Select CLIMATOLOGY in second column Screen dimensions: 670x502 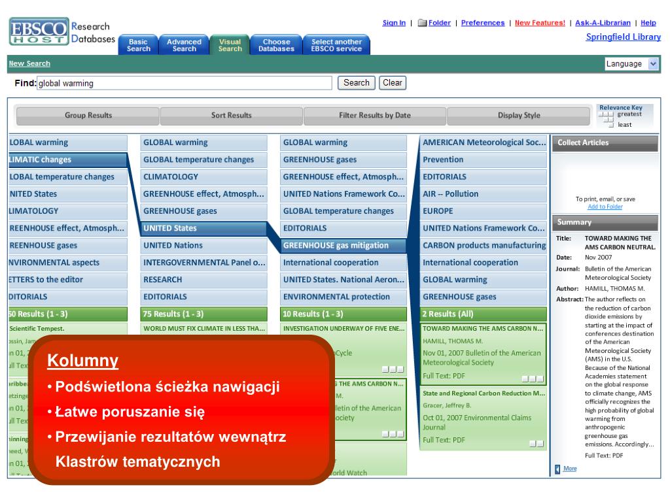click(x=204, y=176)
